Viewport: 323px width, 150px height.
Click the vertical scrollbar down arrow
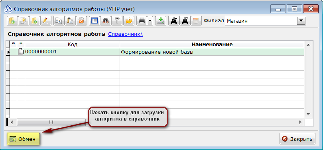point(308,114)
